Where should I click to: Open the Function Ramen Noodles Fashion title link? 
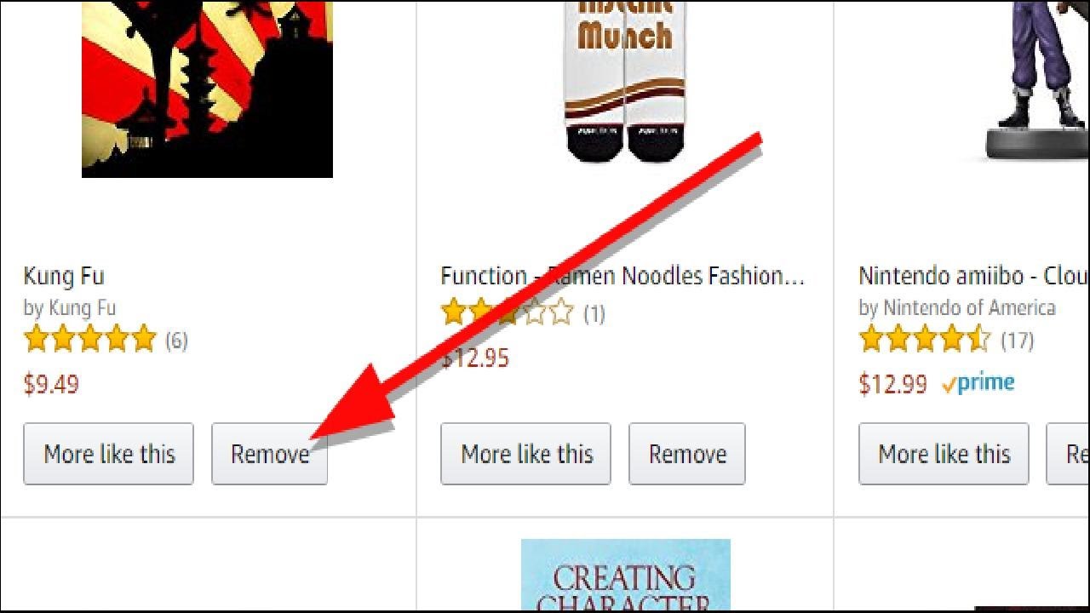(622, 276)
